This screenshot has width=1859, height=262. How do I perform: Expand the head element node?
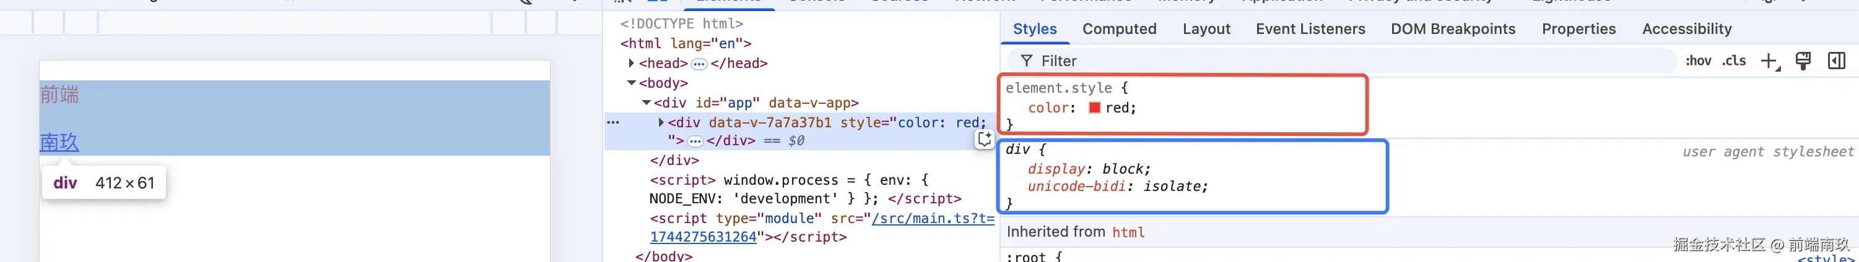pyautogui.click(x=632, y=64)
